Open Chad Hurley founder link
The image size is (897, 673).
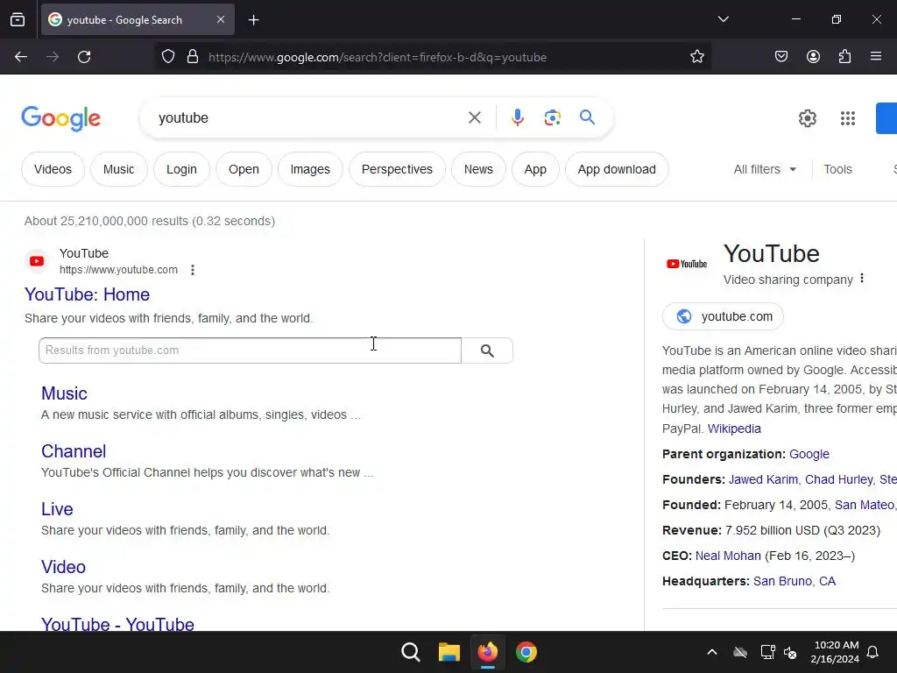(838, 479)
